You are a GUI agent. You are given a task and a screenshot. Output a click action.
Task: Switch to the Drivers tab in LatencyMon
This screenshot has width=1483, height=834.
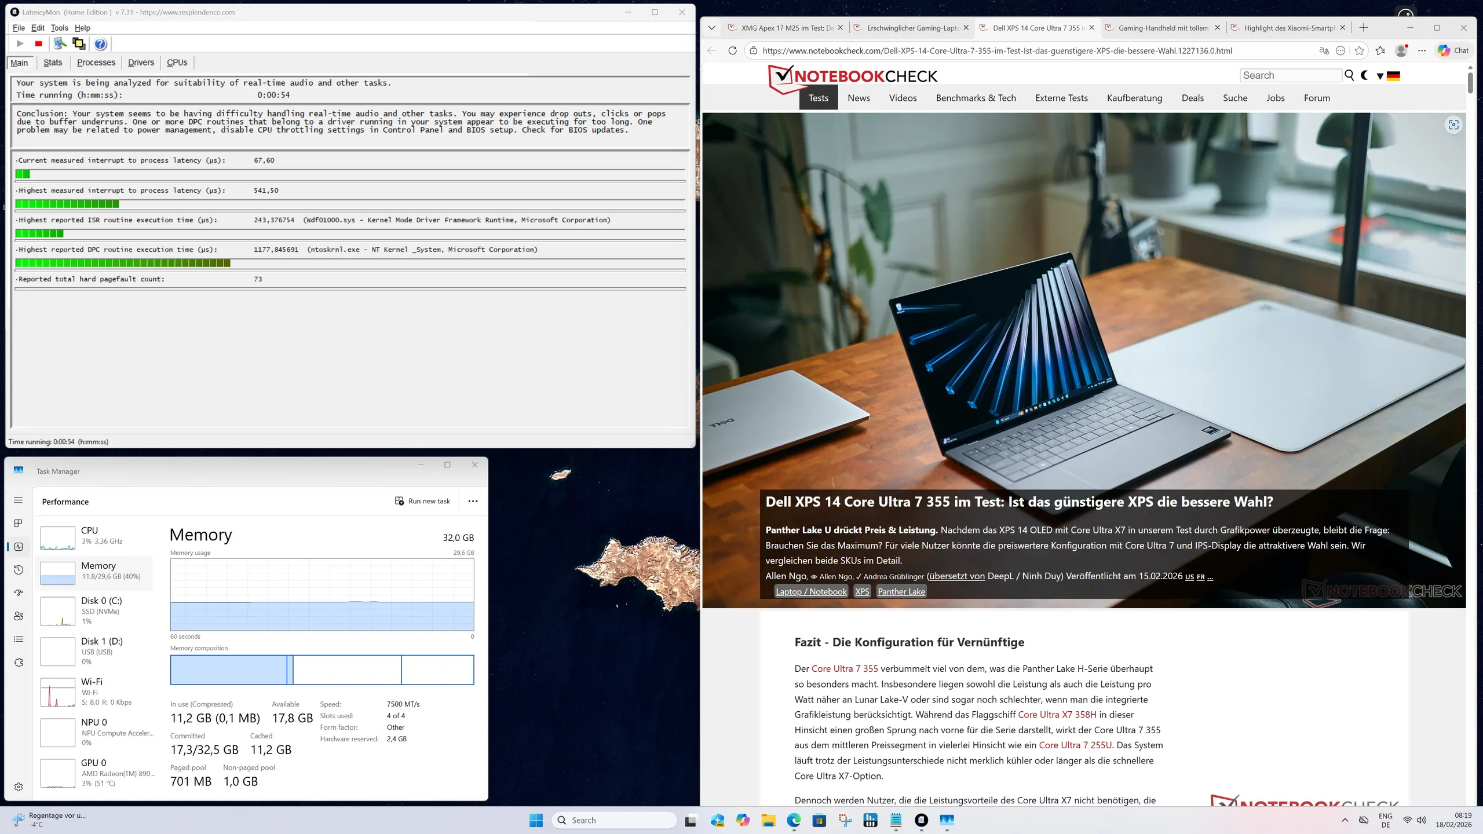tap(141, 63)
